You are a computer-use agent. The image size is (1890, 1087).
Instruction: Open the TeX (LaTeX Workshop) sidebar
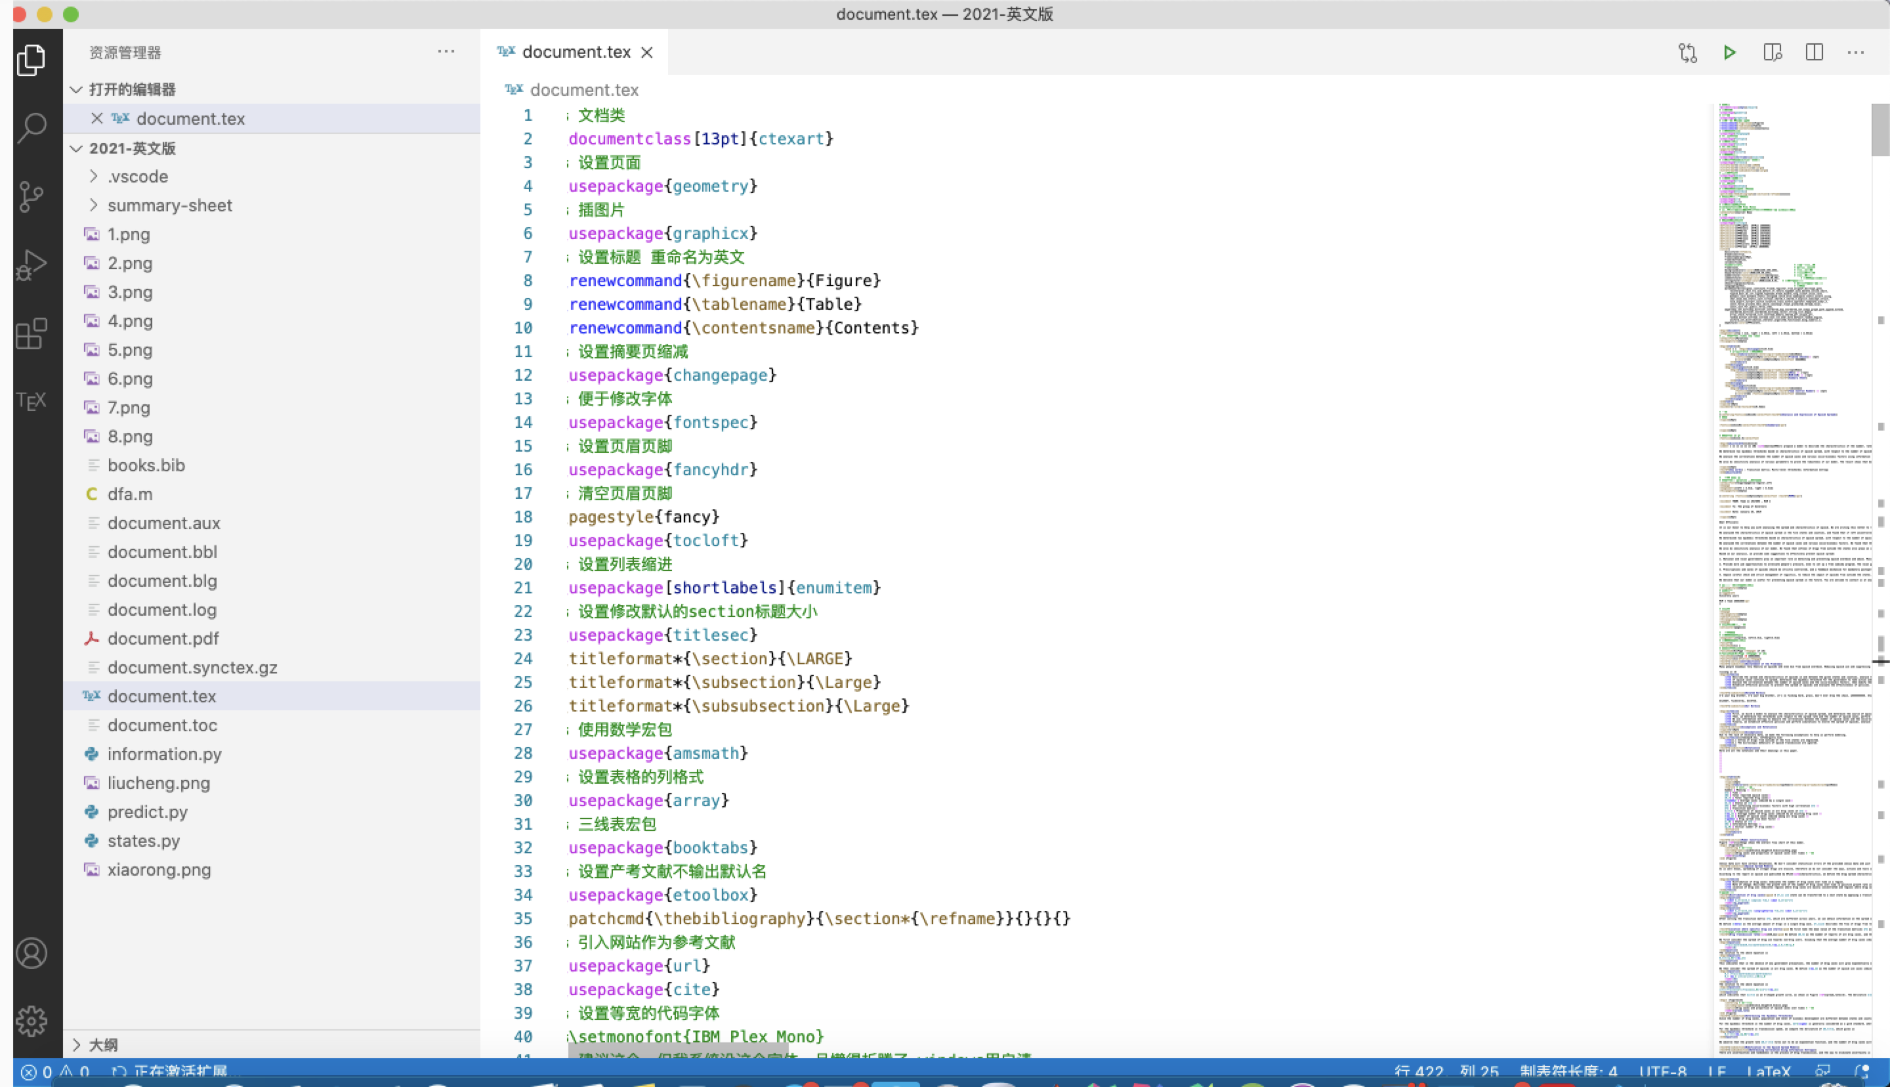(31, 401)
